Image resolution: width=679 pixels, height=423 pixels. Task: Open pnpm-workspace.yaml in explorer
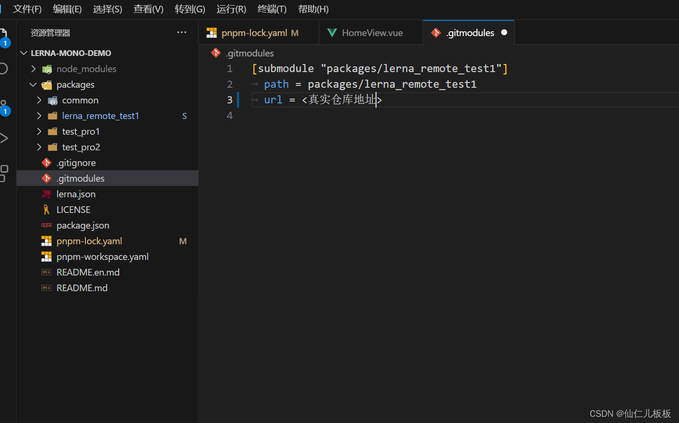click(x=107, y=257)
